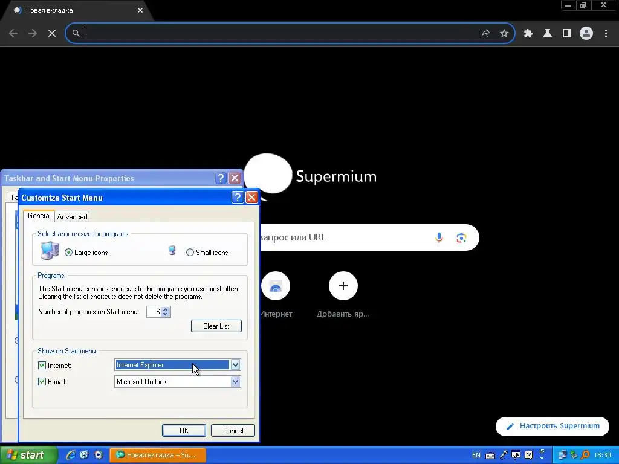619x464 pixels.
Task: Close the Новая вкладка tab
Action: click(x=140, y=10)
